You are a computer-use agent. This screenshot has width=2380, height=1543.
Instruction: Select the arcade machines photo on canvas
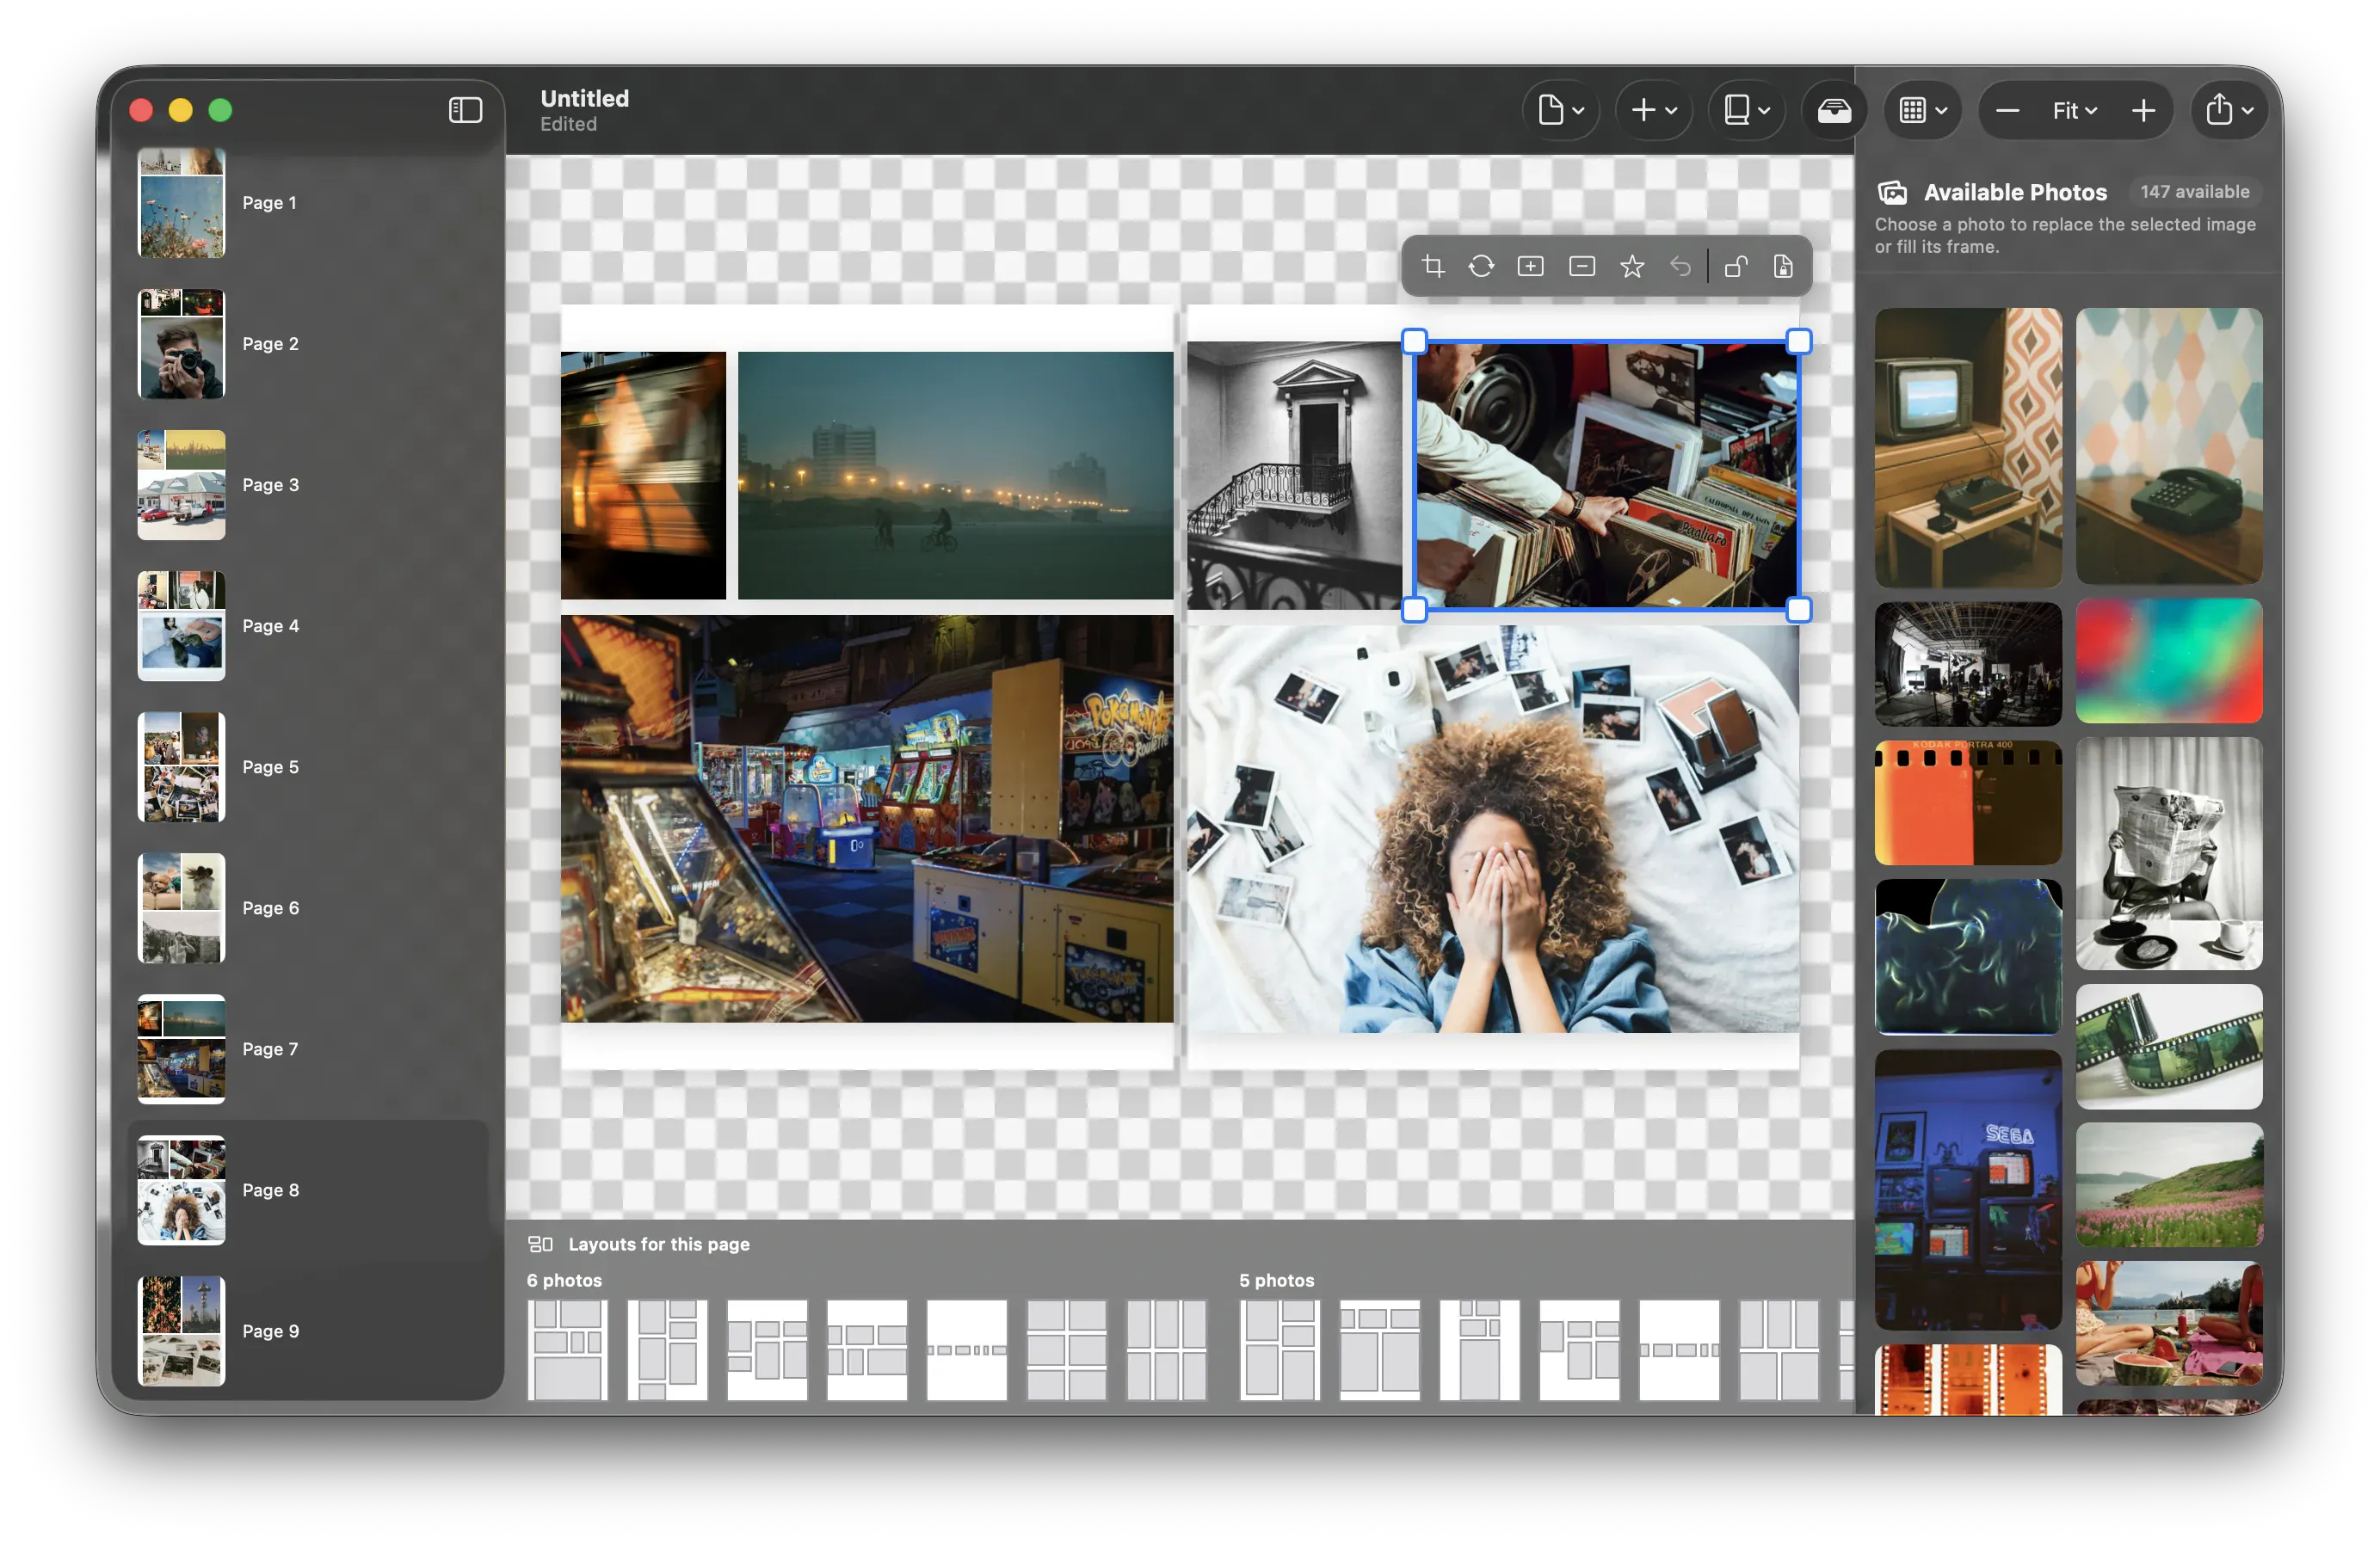867,819
